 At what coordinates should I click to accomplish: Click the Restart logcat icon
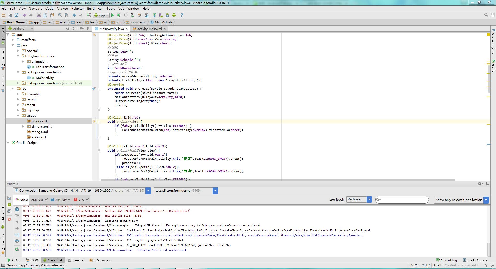coord(17,249)
